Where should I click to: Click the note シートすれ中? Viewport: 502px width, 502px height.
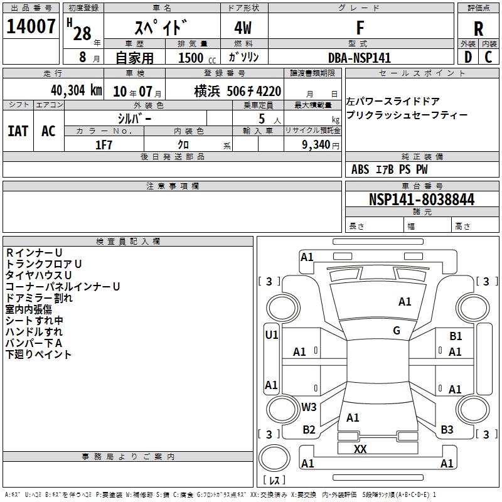[x=35, y=321]
